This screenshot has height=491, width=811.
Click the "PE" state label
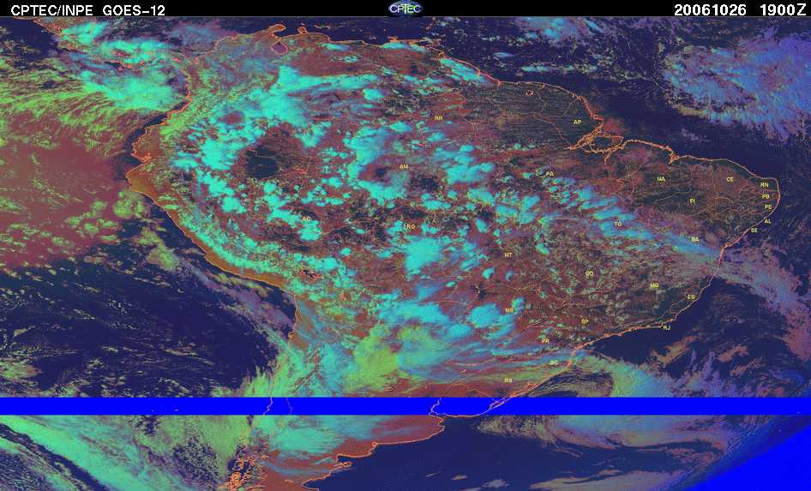[768, 207]
